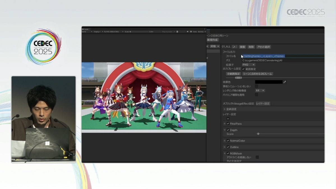
Task: Toggle the Stats button in Game view
Action: point(195,32)
